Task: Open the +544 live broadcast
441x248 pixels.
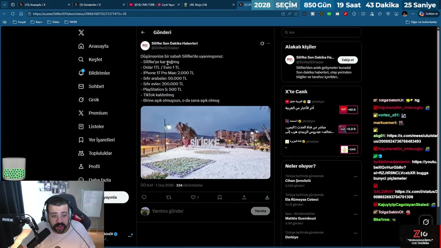Action: (x=349, y=149)
